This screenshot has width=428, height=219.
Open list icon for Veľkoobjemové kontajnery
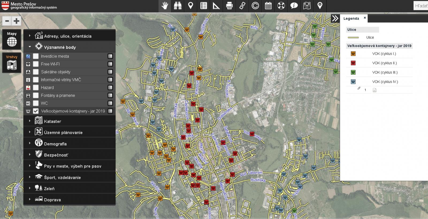click(x=110, y=111)
